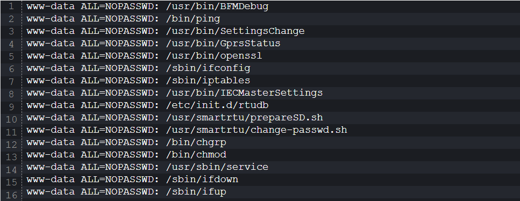The height and width of the screenshot is (201, 520).
Task: Place the cursor on /bin/chmod
Action: pos(196,155)
